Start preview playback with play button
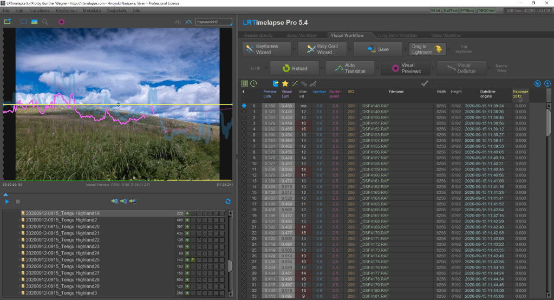 [8, 201]
